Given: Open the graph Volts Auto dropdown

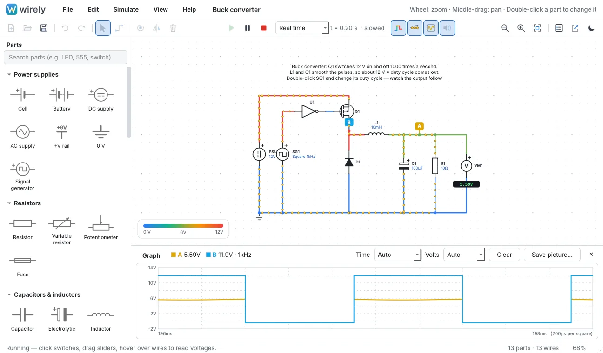Looking at the screenshot, I should [x=464, y=255].
